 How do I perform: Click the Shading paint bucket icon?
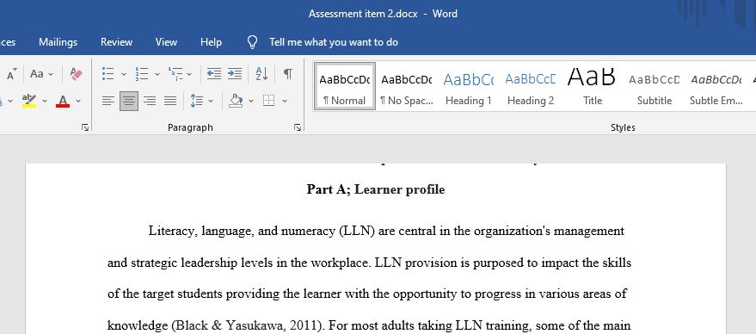coord(236,101)
